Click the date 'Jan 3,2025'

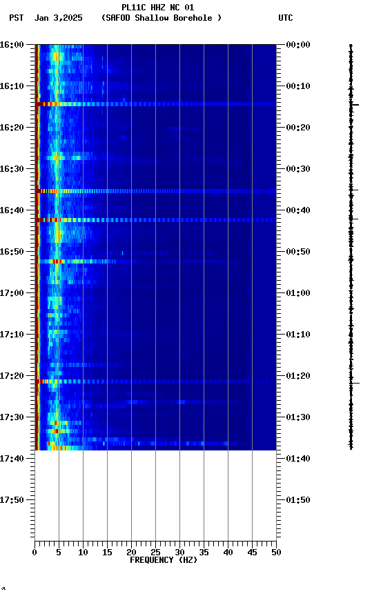point(58,18)
